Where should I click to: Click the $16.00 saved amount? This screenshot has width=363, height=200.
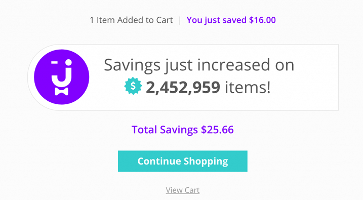pyautogui.click(x=262, y=20)
